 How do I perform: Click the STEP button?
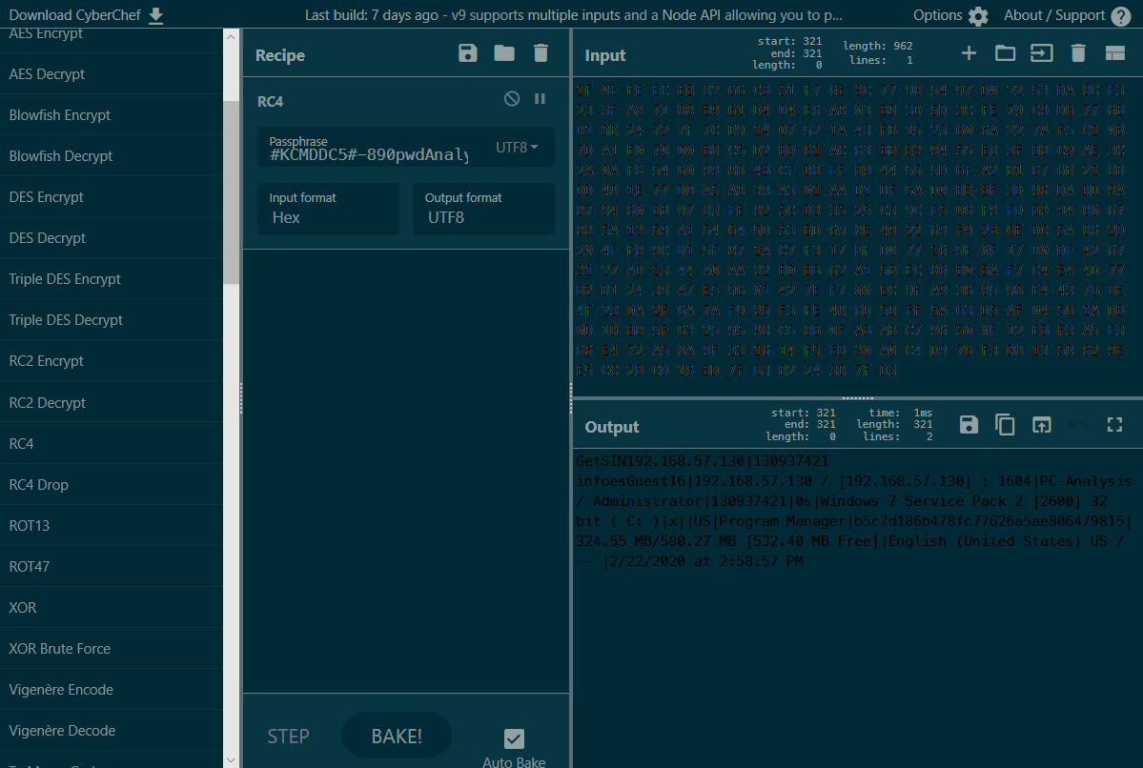tap(288, 736)
